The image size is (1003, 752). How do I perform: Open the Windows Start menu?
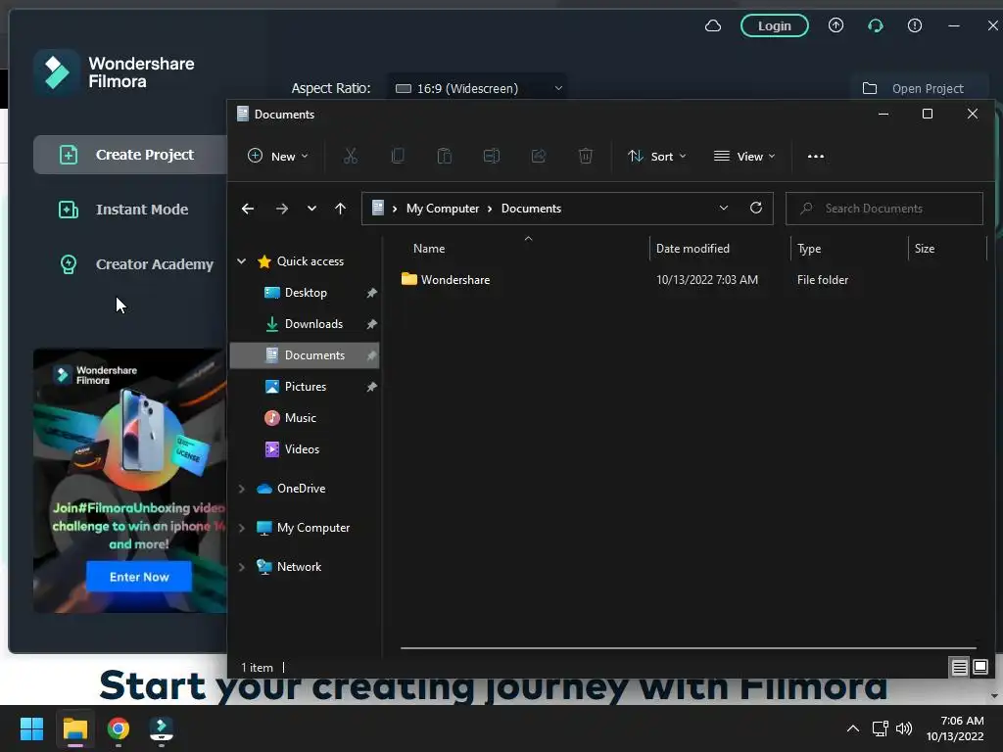pos(31,728)
